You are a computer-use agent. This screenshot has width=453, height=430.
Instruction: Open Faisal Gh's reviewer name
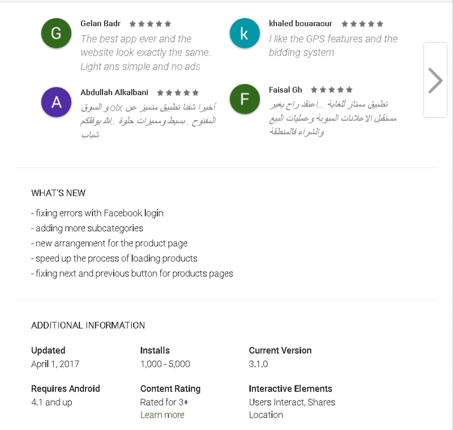(x=285, y=90)
